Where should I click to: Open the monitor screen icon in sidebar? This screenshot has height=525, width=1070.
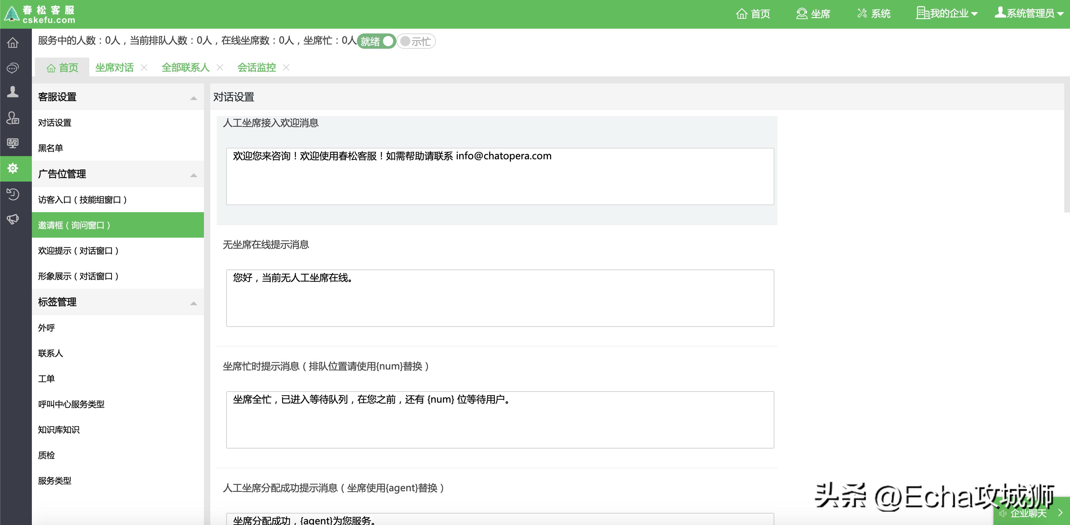[12, 144]
